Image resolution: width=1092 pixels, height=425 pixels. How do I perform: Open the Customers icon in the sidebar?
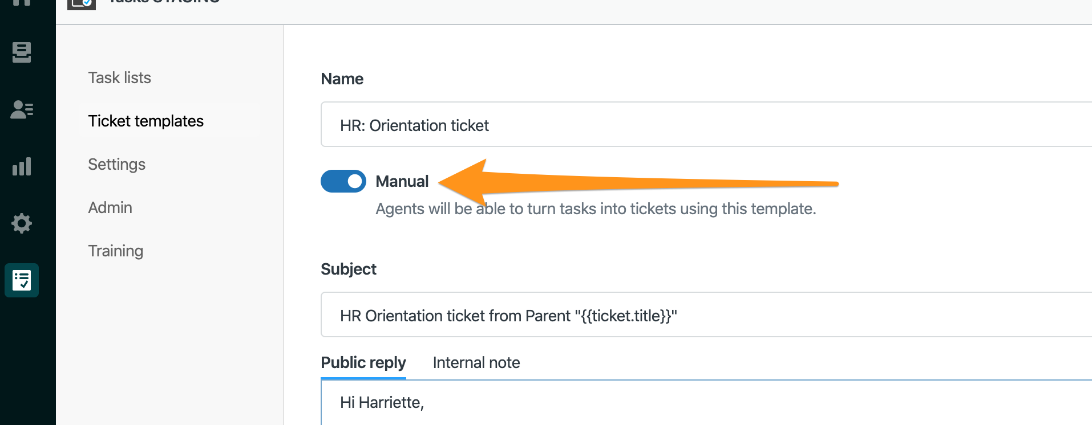tap(22, 109)
